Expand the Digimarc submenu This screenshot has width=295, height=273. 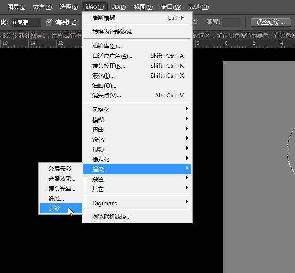[137, 203]
